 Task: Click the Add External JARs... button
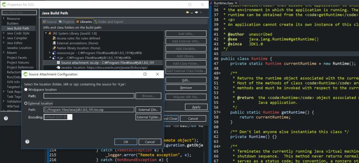pyautogui.click(x=186, y=41)
